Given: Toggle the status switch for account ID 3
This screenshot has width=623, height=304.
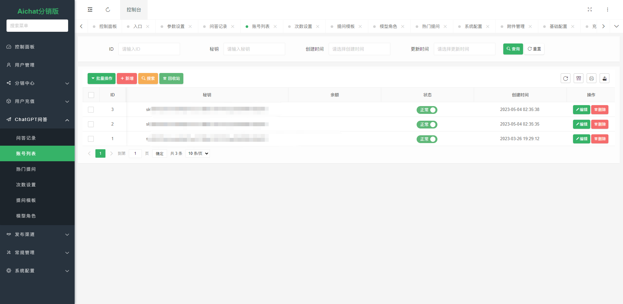Looking at the screenshot, I should (427, 110).
